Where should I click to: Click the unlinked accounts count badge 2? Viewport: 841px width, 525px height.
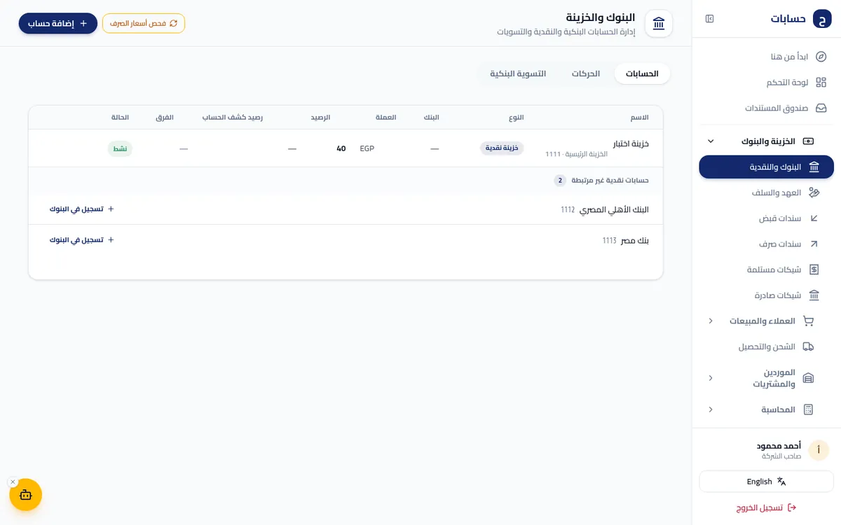[560, 181]
